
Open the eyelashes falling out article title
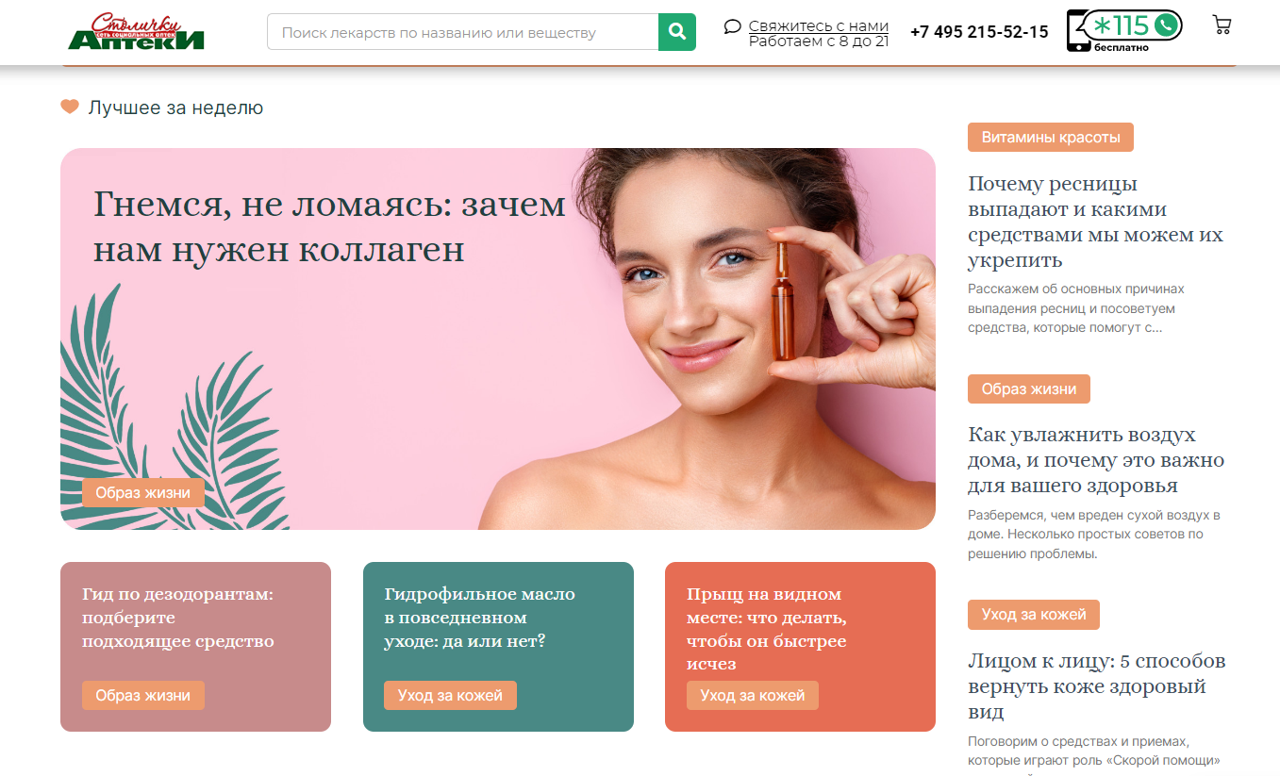[1095, 222]
